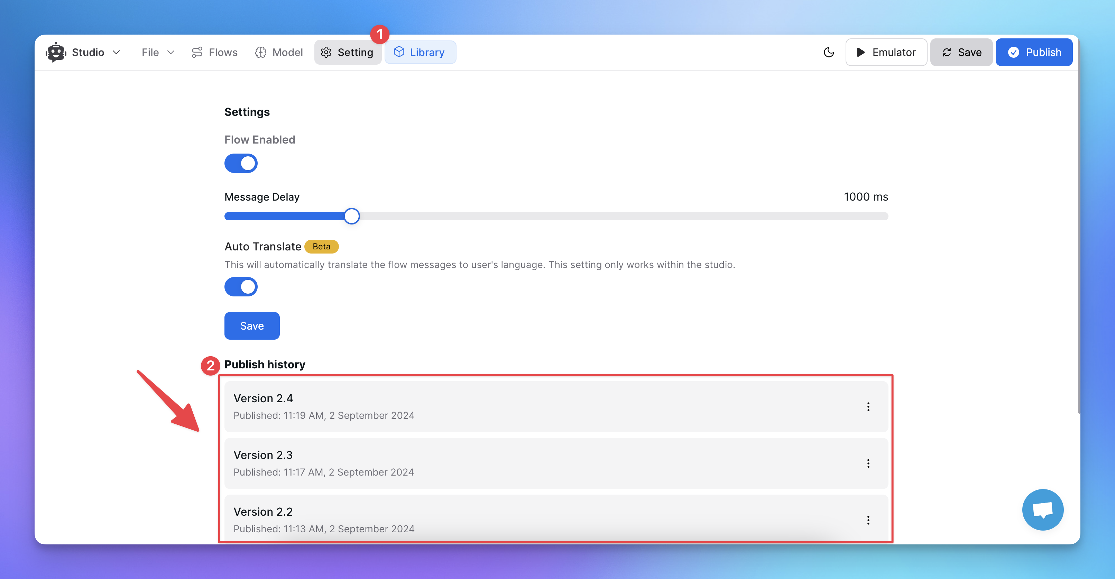Open the Library tab

pyautogui.click(x=420, y=52)
